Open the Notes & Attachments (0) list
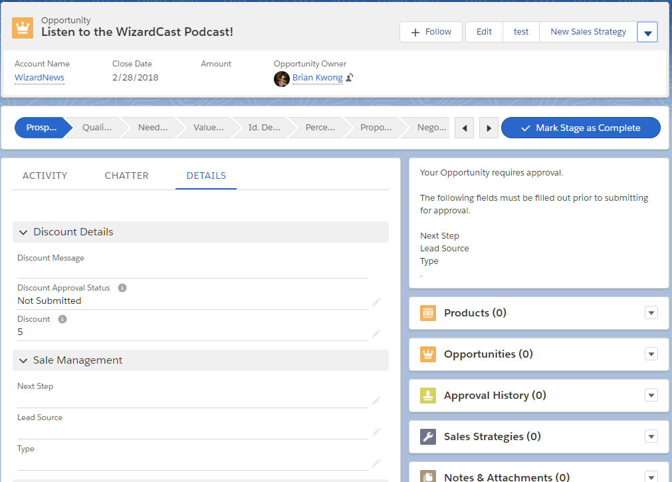 (506, 477)
